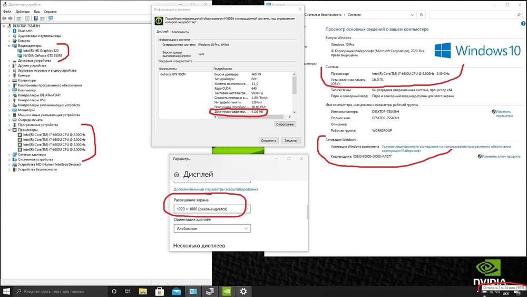Viewport: 527px width, 297px height.
Task: Click the NVIDIA logo icon in the info dialog
Action: pyautogui.click(x=159, y=21)
